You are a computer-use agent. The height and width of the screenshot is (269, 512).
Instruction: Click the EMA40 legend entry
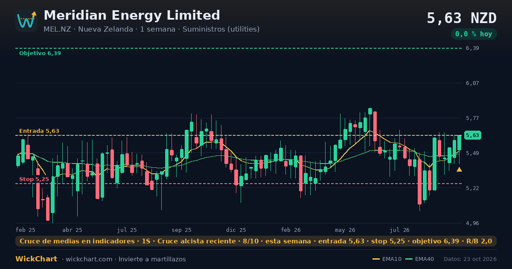[x=420, y=259]
